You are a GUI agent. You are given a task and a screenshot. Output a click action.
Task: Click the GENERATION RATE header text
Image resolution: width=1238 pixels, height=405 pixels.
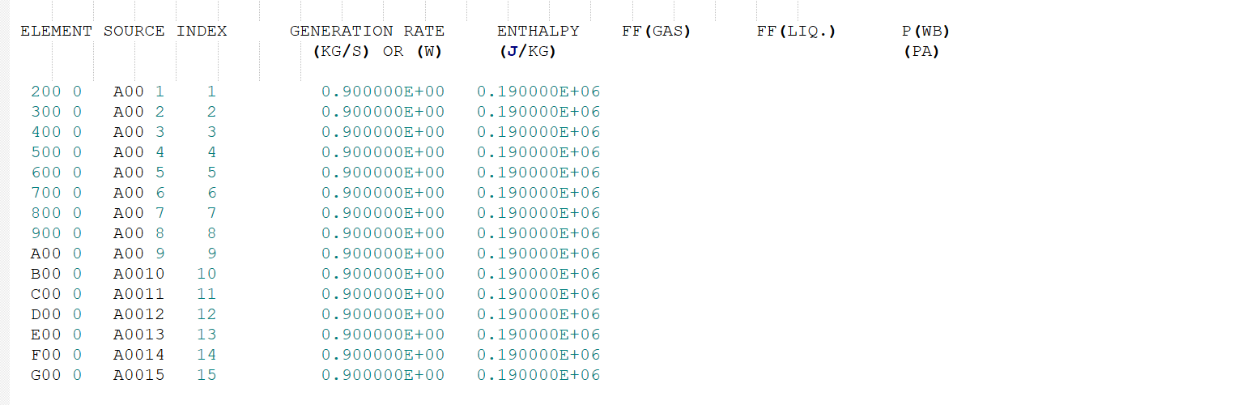(x=367, y=32)
